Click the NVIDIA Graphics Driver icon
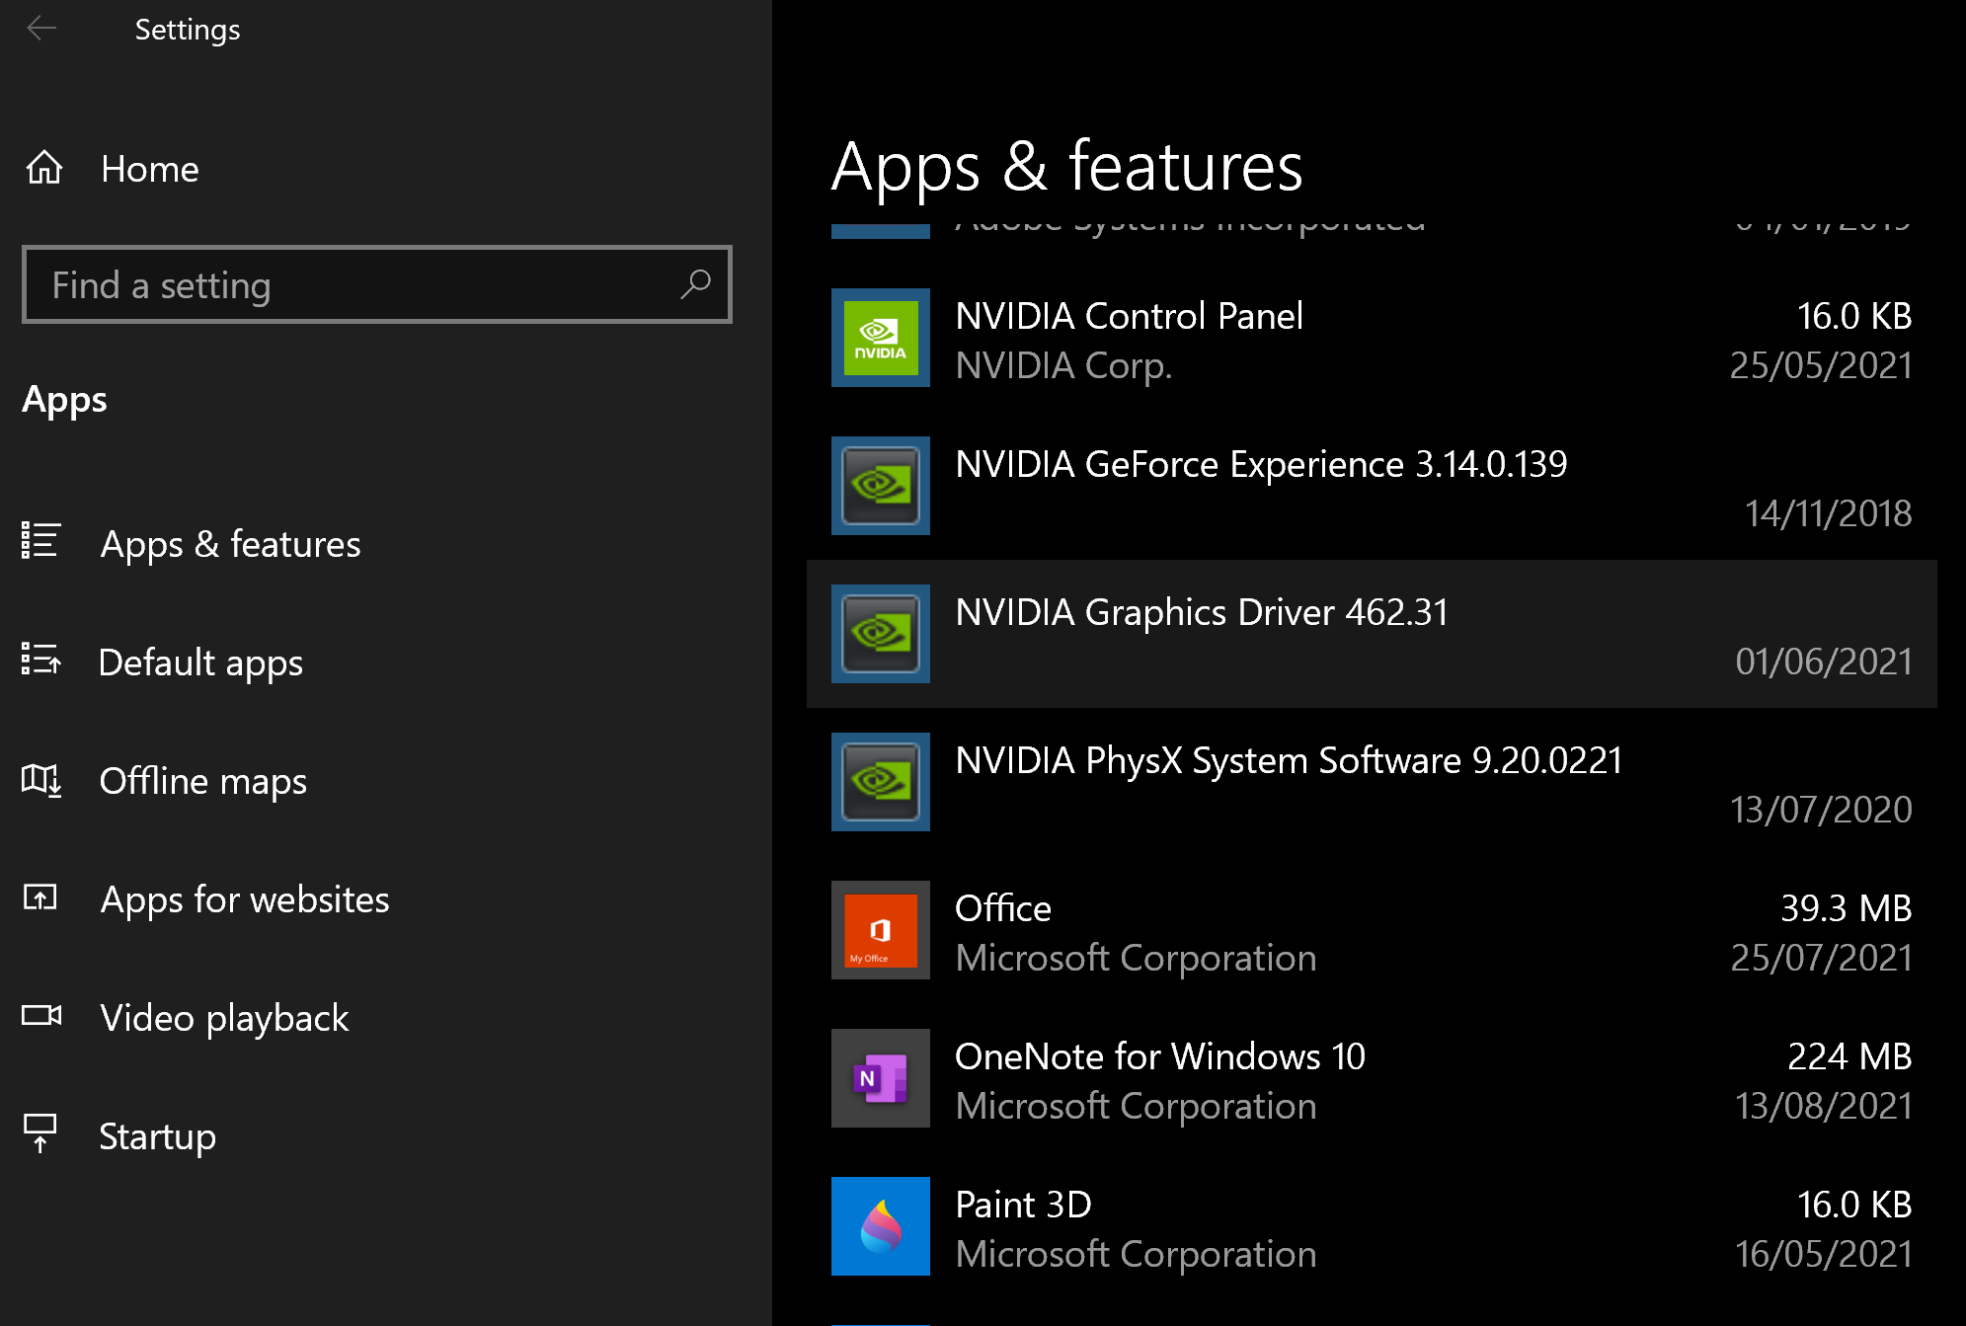 tap(881, 634)
